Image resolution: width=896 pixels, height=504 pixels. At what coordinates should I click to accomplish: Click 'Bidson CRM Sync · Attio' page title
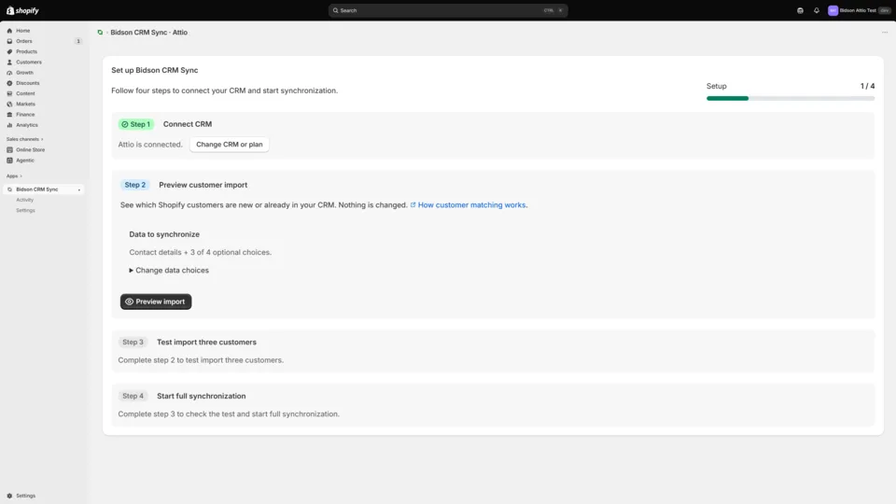coord(148,33)
